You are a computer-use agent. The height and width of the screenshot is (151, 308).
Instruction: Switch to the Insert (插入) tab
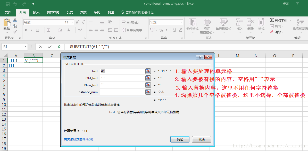click(x=36, y=12)
